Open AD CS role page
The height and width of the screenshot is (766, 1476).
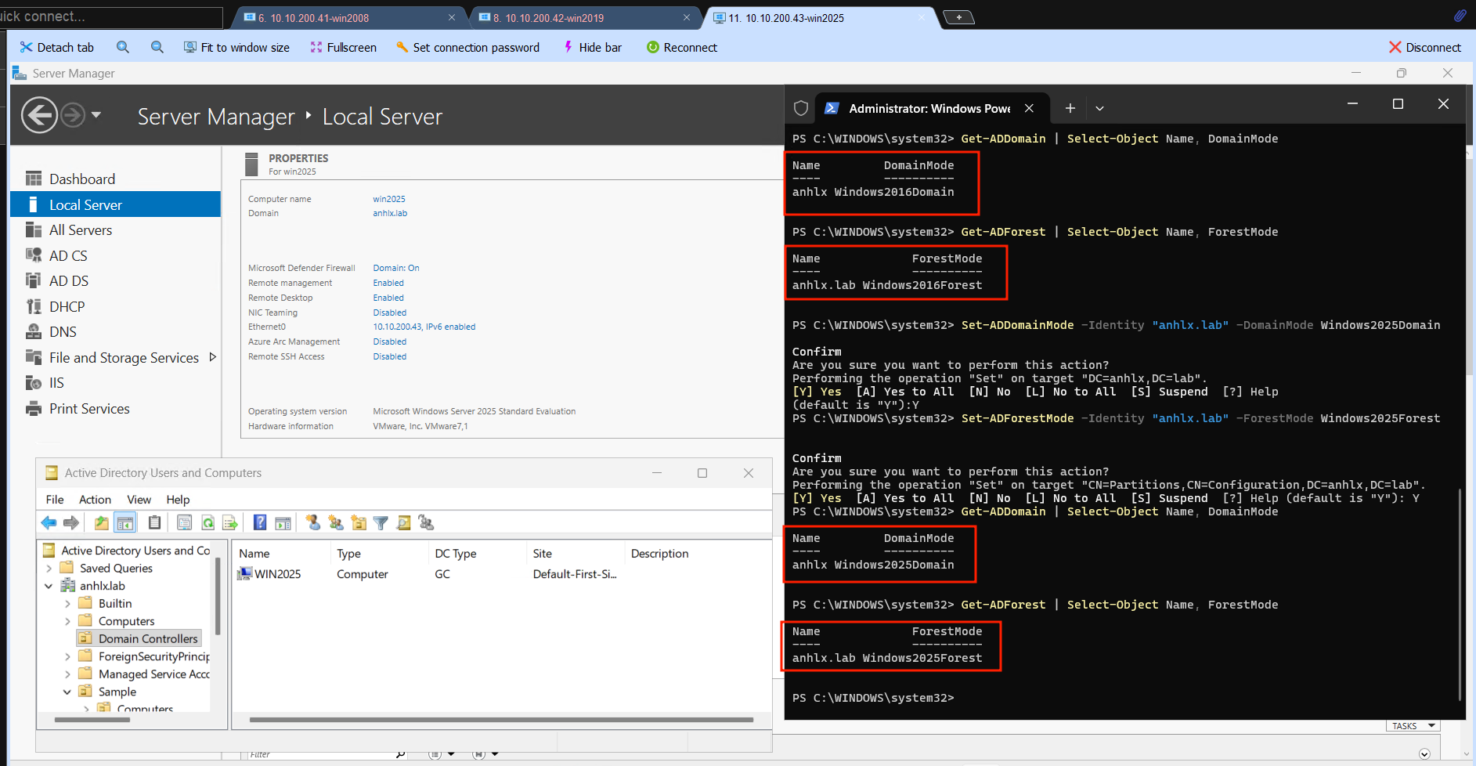[68, 256]
